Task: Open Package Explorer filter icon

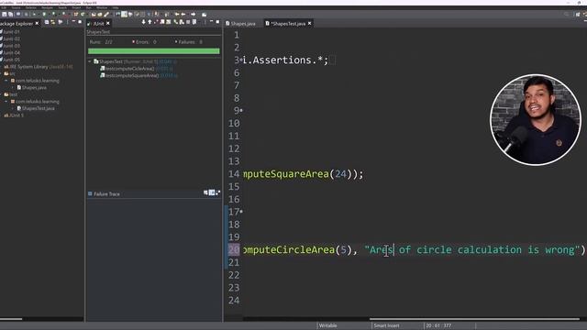Action: pyautogui.click(x=61, y=22)
